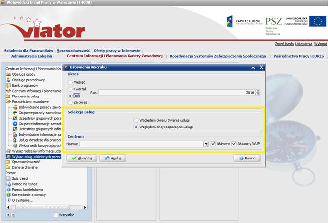
Task: Click the Grupowe porady zawodowe icon
Action: click(15, 113)
